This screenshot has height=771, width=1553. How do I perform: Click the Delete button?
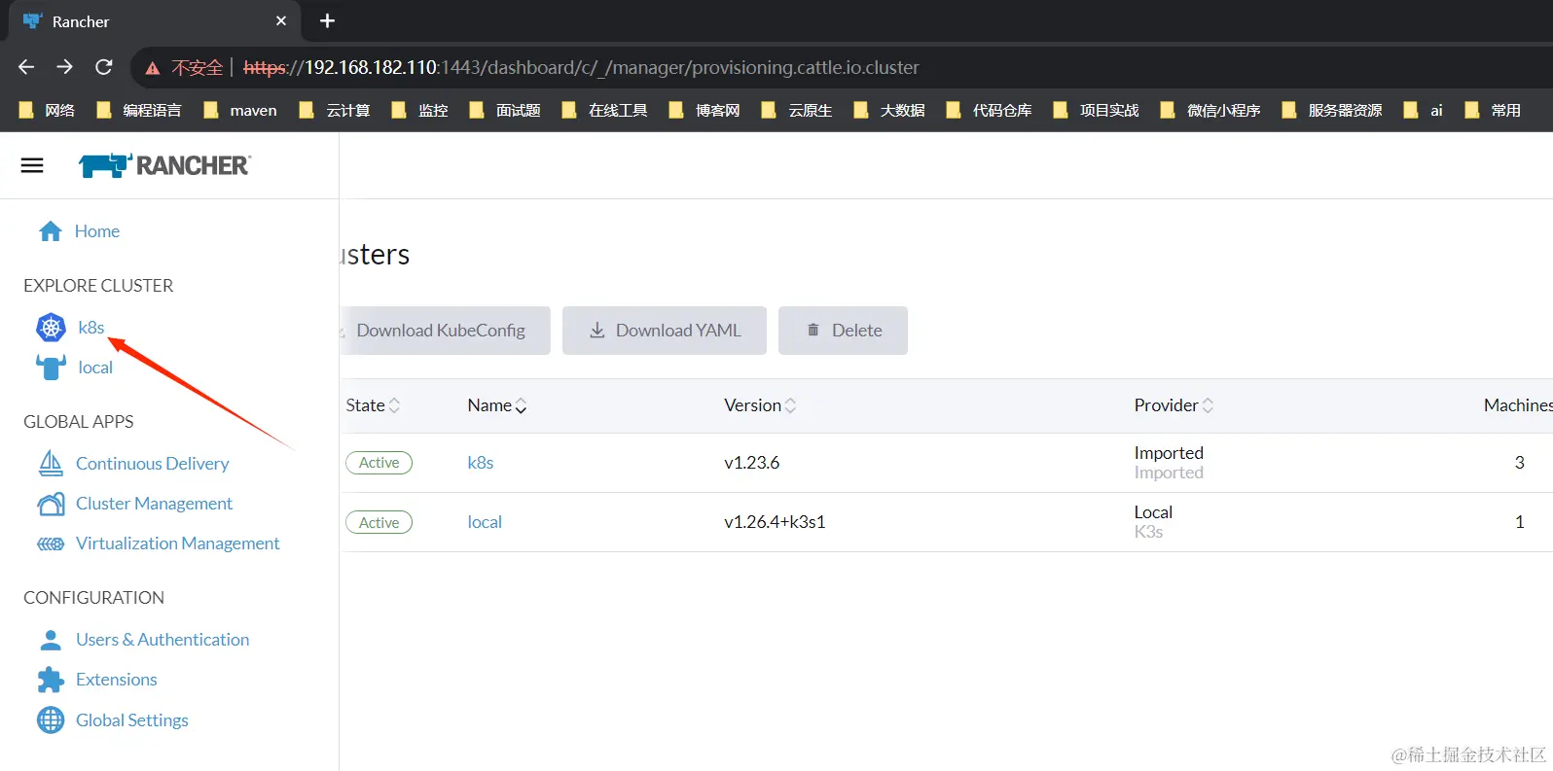tap(843, 331)
